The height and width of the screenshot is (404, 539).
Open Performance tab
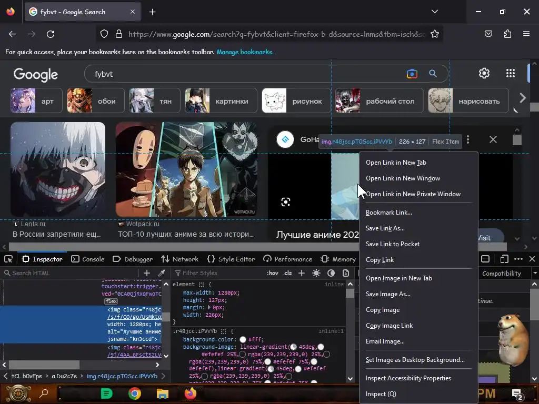coord(288,259)
